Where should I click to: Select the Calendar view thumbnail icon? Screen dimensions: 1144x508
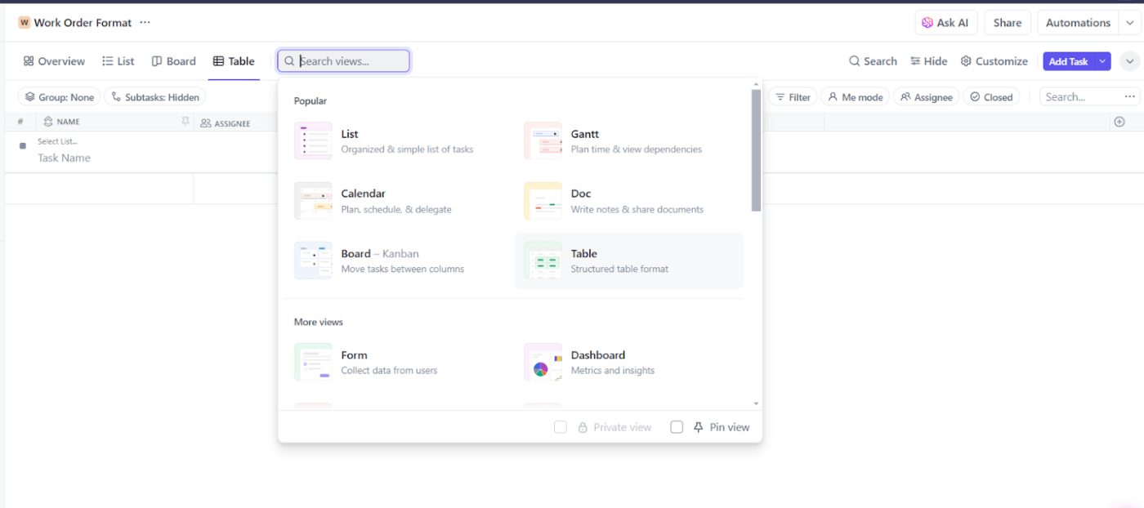point(313,201)
